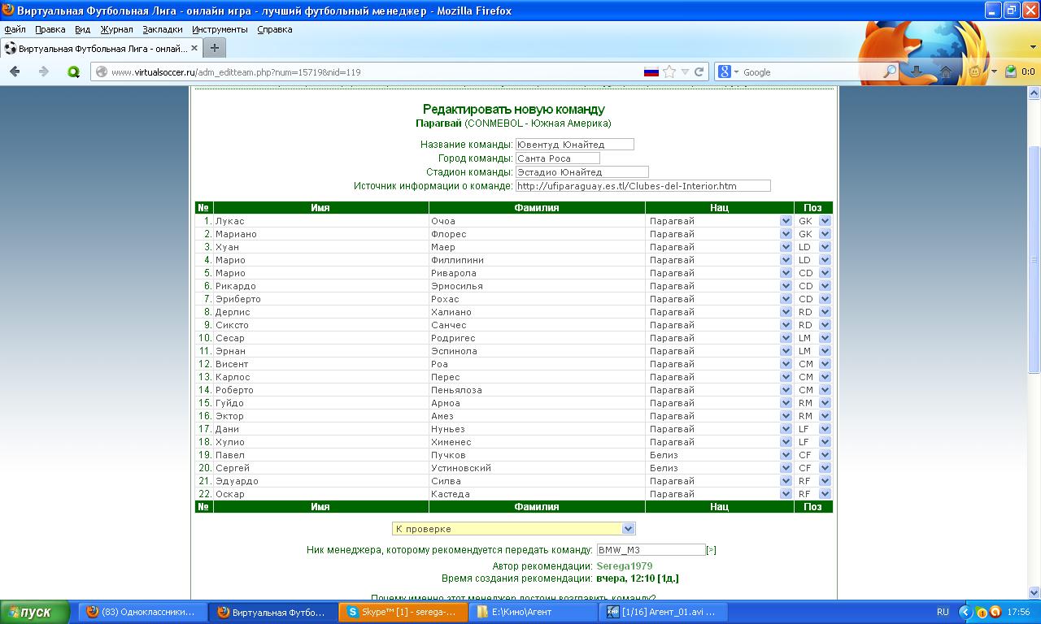Open the Firefox downloads arrow icon

(x=917, y=71)
